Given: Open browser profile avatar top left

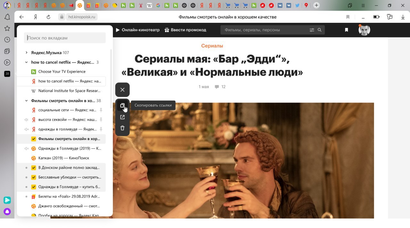Looking at the screenshot, I should [x=7, y=5].
